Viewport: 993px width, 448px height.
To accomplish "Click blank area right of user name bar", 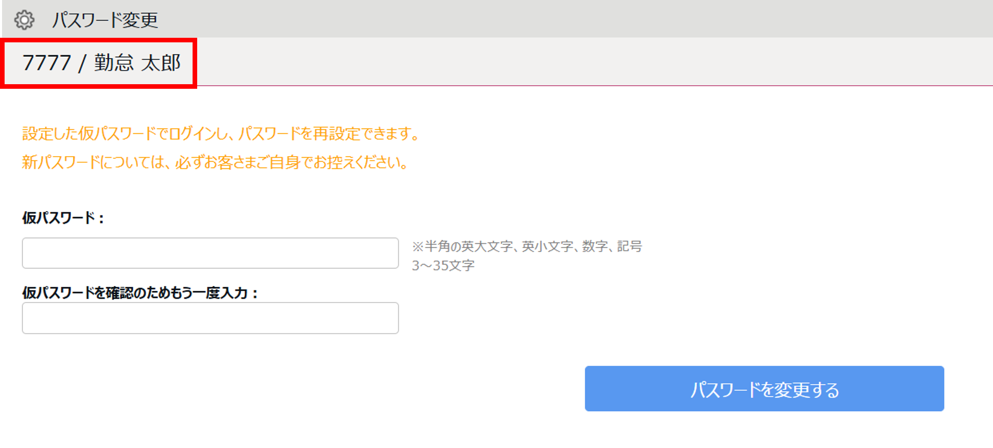I will (562, 62).
